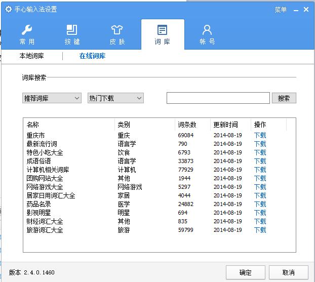This screenshot has height=282, width=315.
Task: Expand the 热门下载 dropdown
Action: pyautogui.click(x=115, y=98)
